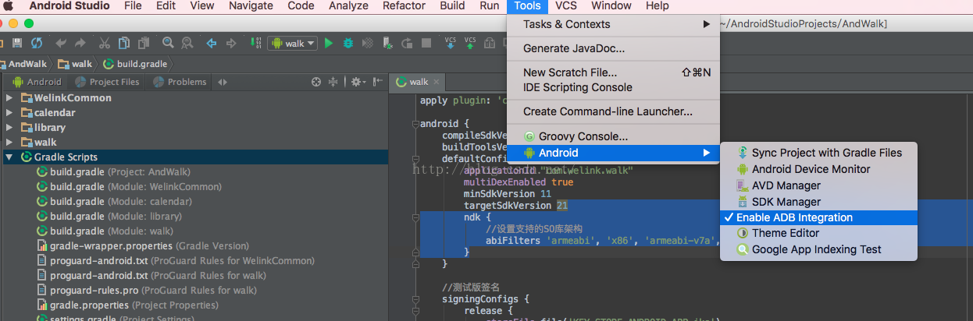Collapse the Gradle Scripts node
The width and height of the screenshot is (973, 321).
tap(10, 157)
